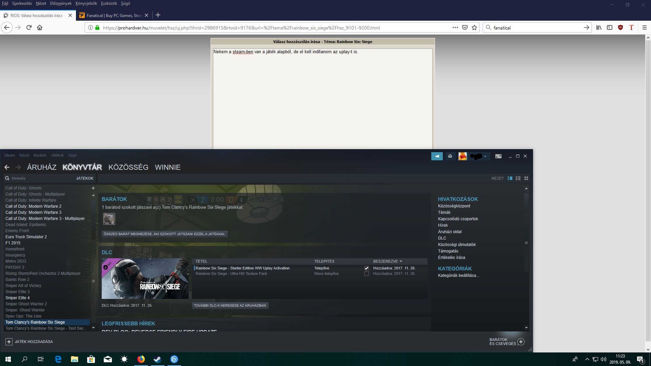
Task: Open Firefox library icon
Action: tap(599, 27)
